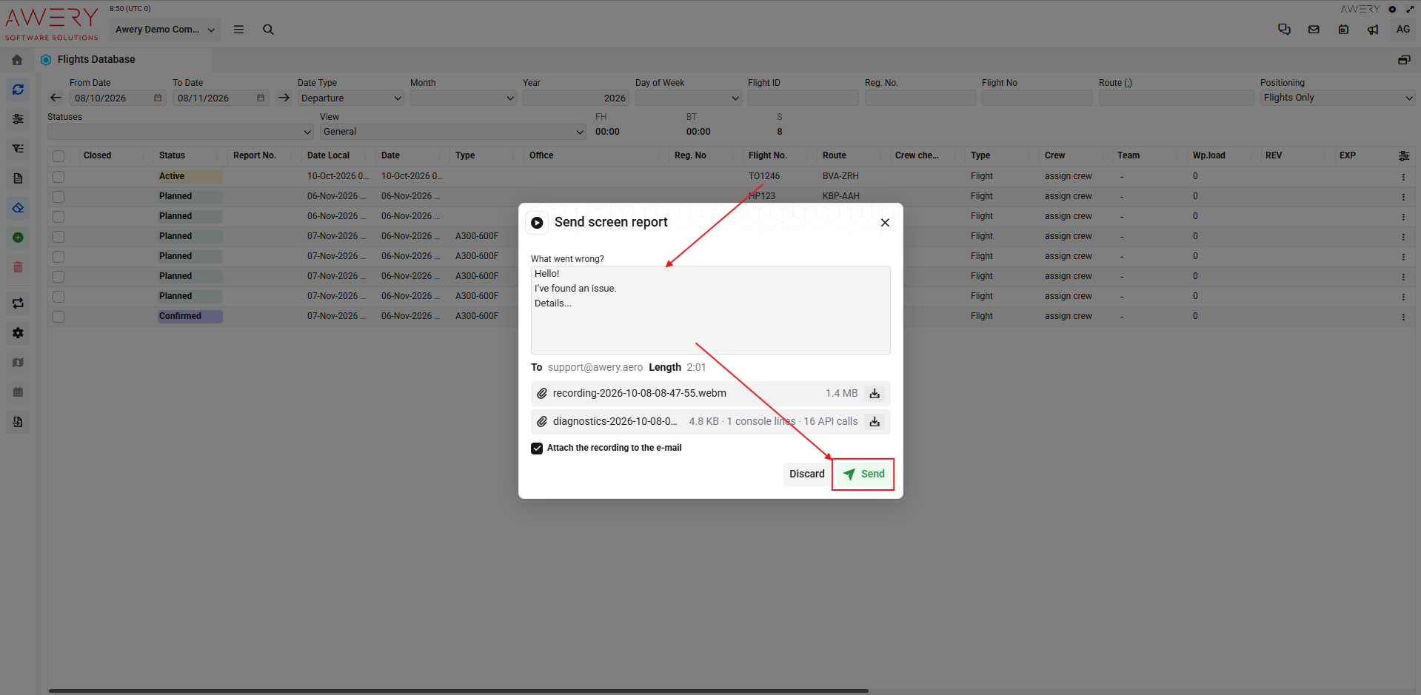
Task: Download the diagnostics attachment
Action: pos(875,422)
